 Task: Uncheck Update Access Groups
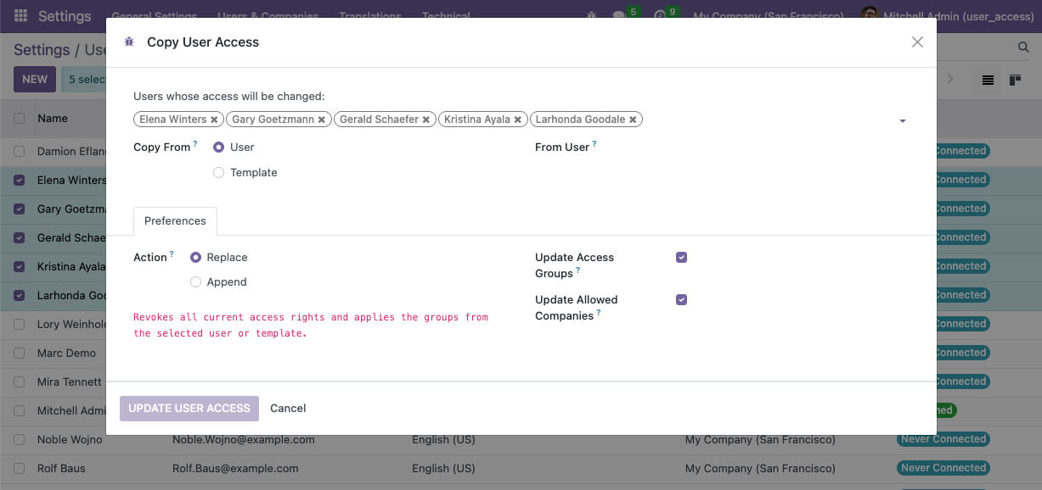[681, 257]
